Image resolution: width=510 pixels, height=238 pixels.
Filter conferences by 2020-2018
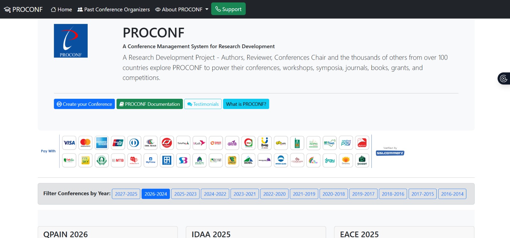coord(334,194)
